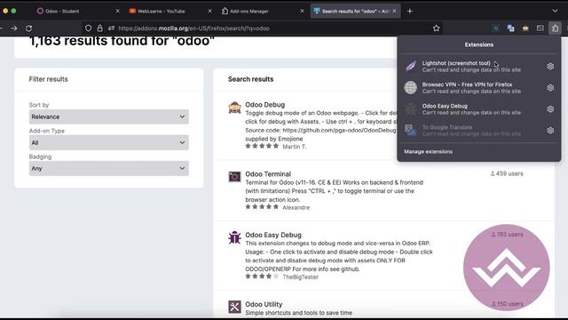Click the Odoo Debug monkey icon
This screenshot has width=568, height=320.
[x=234, y=108]
